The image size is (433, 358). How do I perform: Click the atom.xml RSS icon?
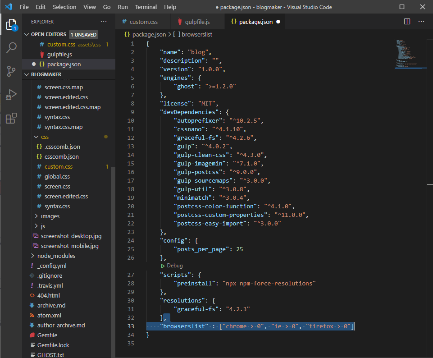click(32, 315)
